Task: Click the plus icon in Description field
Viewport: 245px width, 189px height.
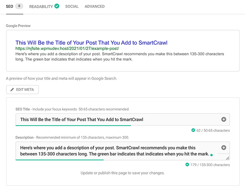Action: tap(224, 148)
